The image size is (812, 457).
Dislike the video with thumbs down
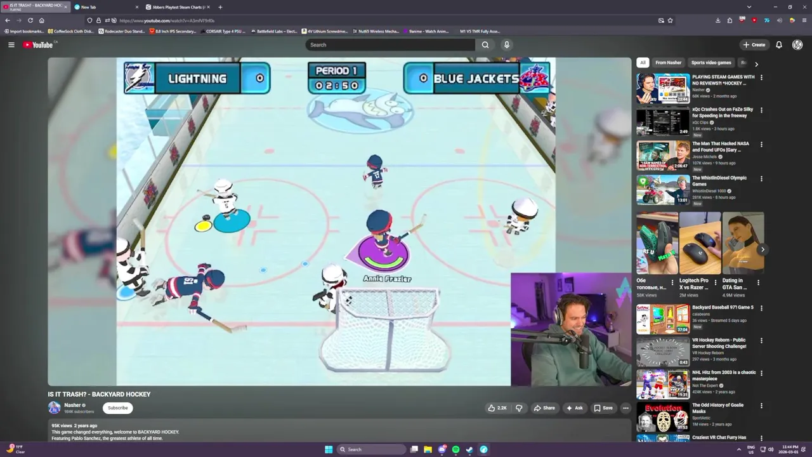click(519, 408)
